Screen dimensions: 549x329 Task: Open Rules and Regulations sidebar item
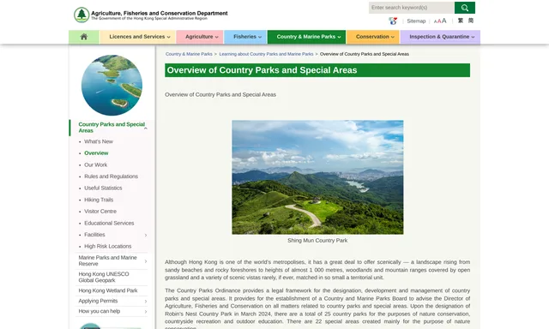pos(111,176)
